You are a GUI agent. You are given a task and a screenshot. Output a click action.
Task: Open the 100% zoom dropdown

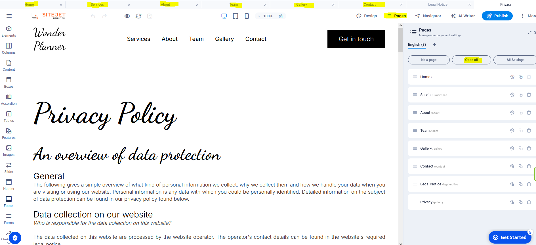point(265,16)
